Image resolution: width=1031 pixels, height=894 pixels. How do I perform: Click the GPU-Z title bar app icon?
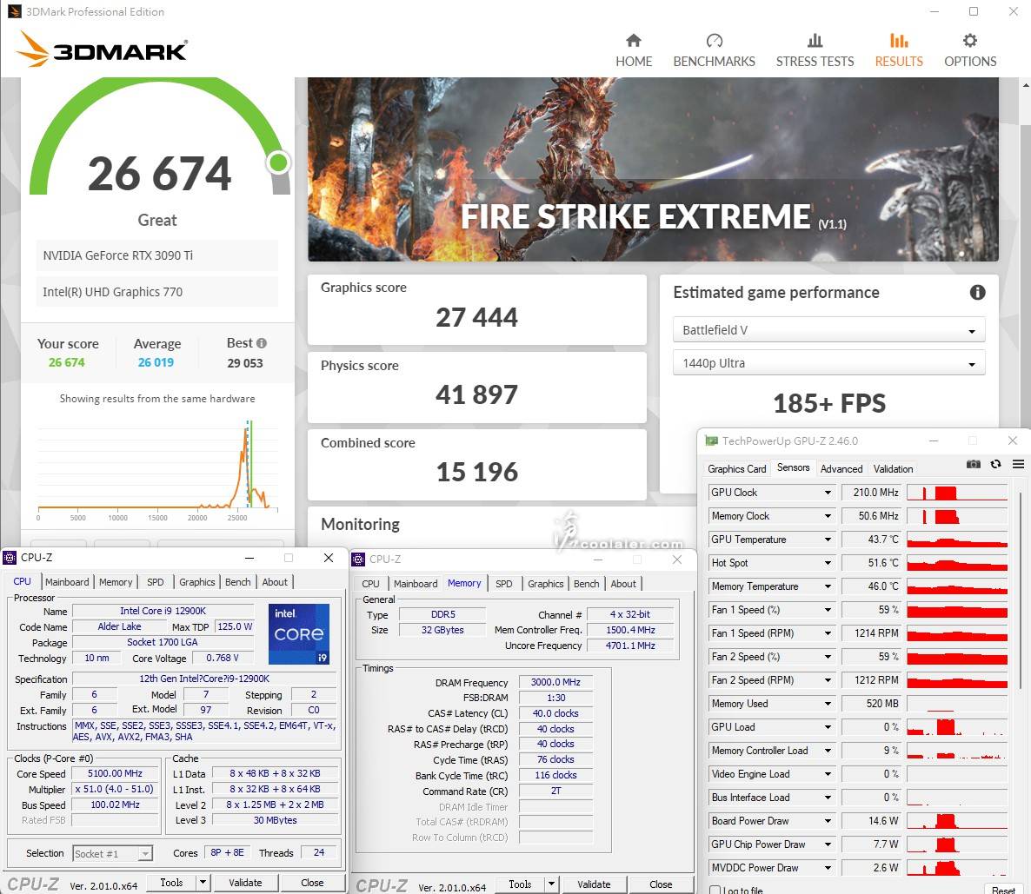pyautogui.click(x=711, y=441)
